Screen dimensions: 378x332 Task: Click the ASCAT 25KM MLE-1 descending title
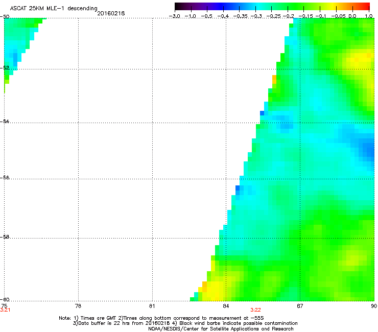click(54, 8)
